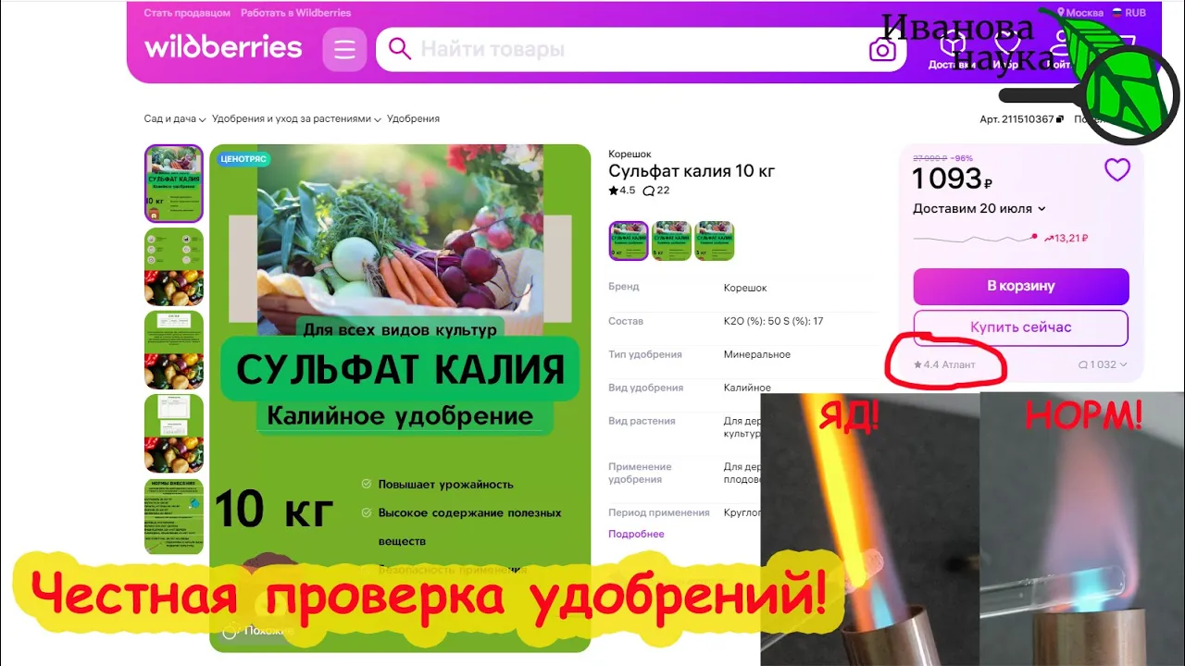Viewport: 1185px width, 666px height.
Task: Click the Минеральное fertilizer type value
Action: pos(757,354)
